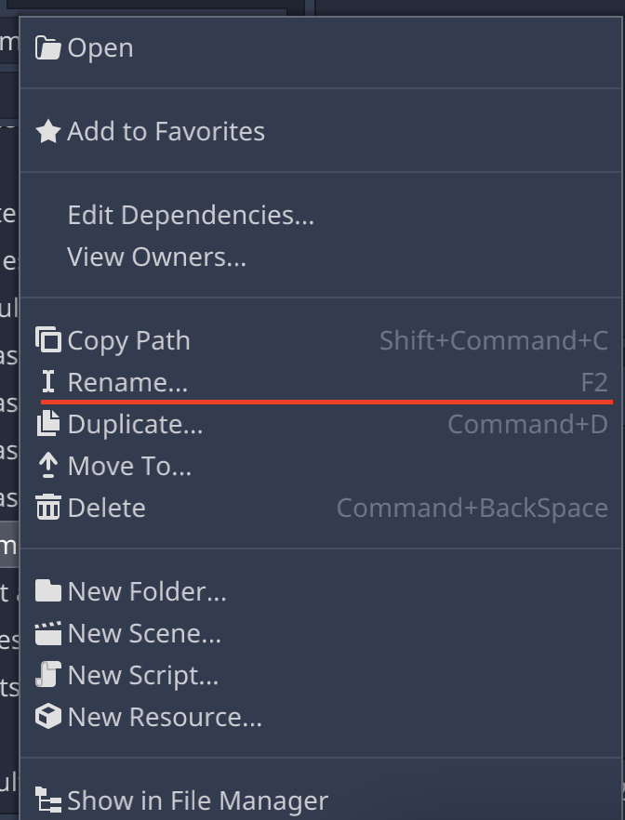Select the Duplicate pages icon

point(47,424)
